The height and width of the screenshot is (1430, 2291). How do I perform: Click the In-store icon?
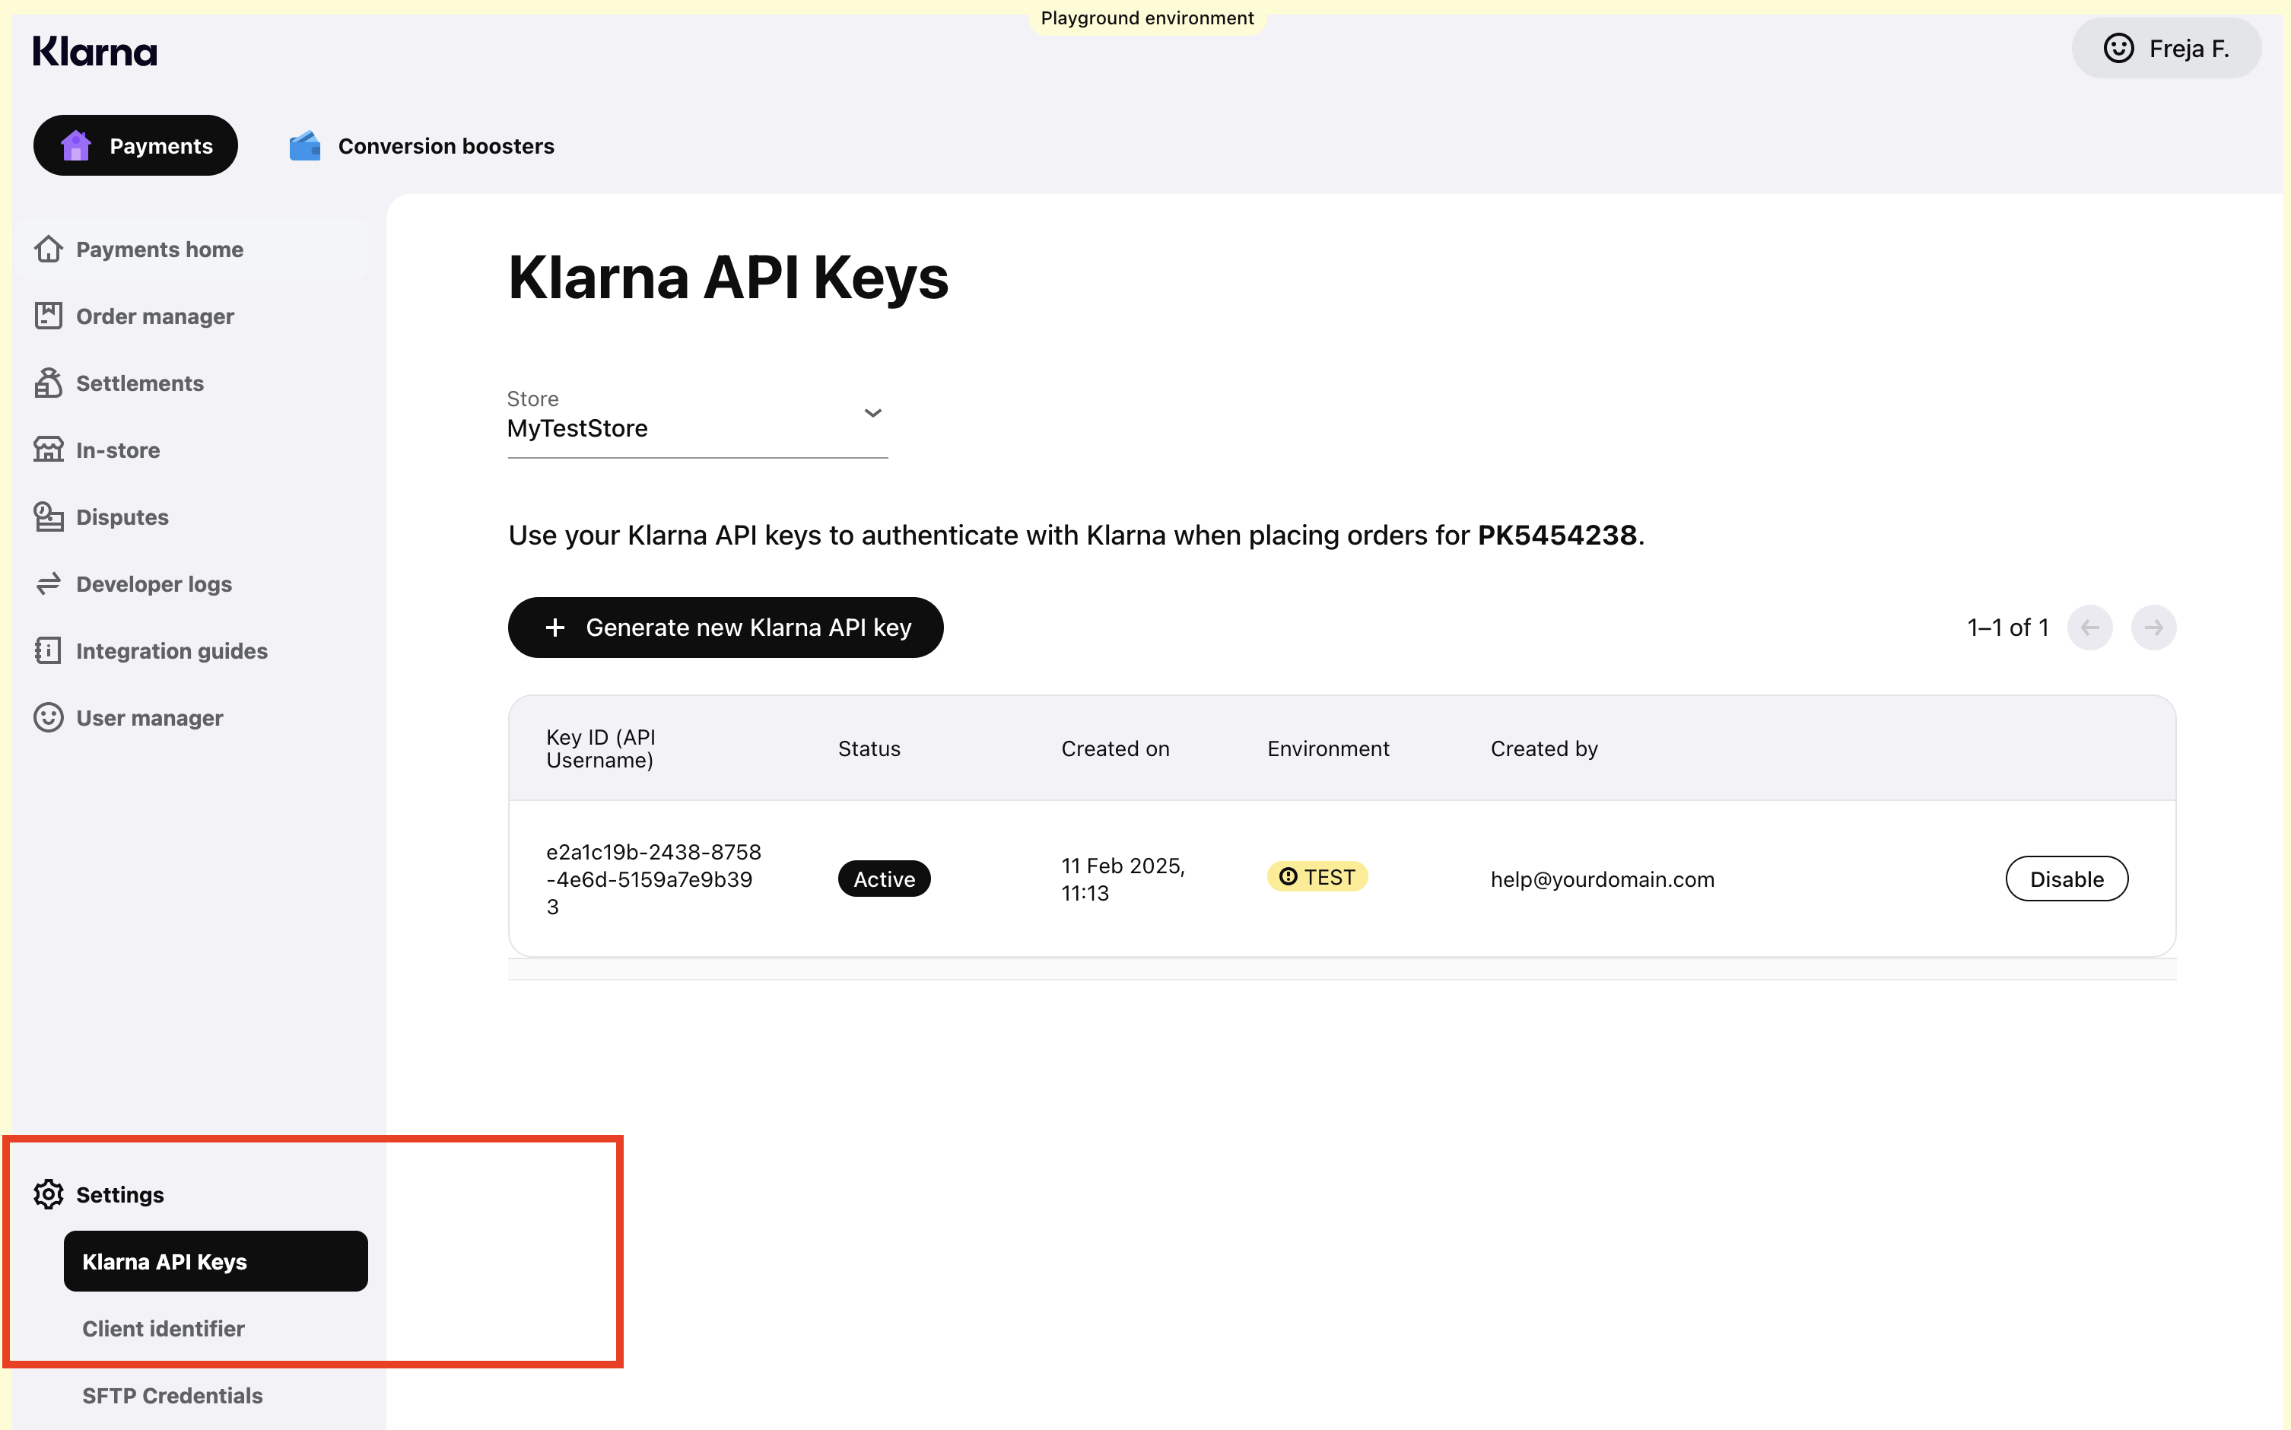pos(48,450)
